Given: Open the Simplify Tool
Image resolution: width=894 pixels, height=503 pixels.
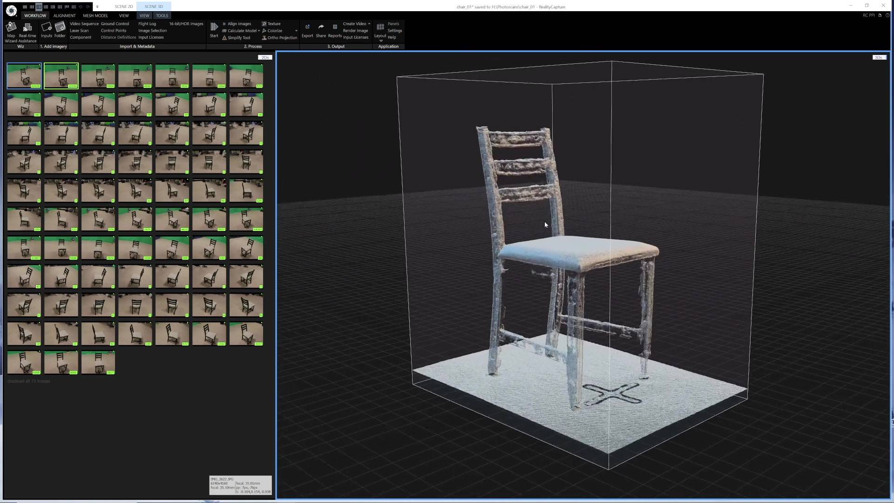Looking at the screenshot, I should [x=238, y=38].
